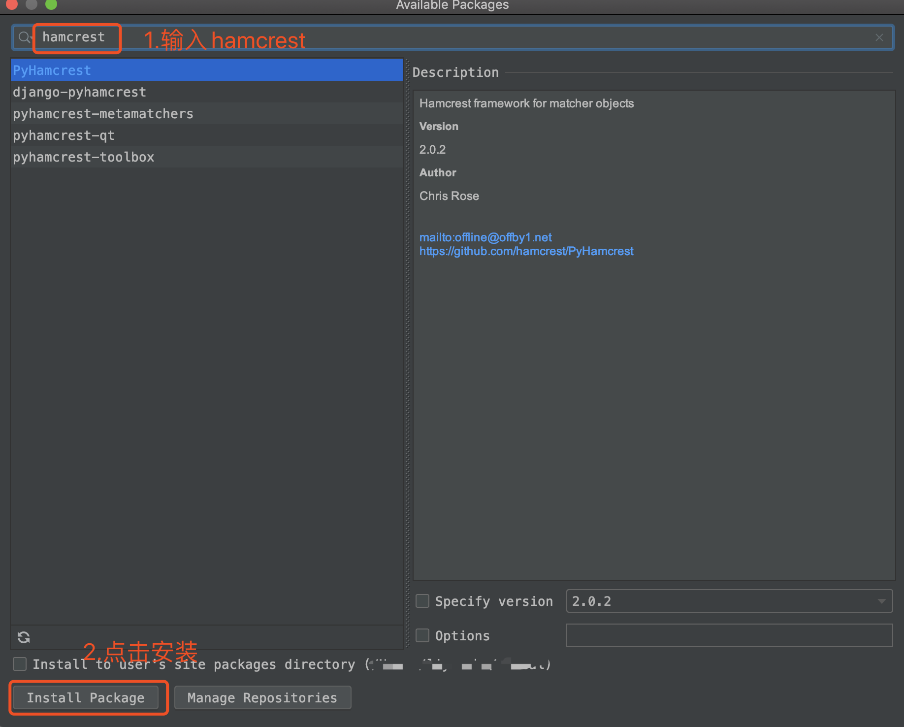Enable the Options checkbox
Image resolution: width=904 pixels, height=727 pixels.
point(422,635)
